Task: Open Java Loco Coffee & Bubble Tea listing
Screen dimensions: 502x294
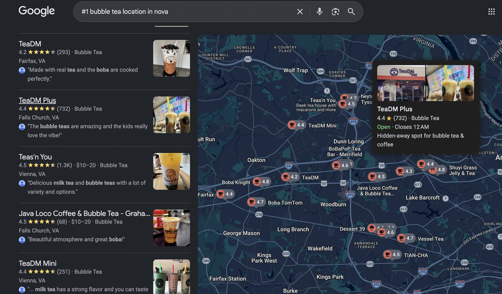Action: point(84,213)
